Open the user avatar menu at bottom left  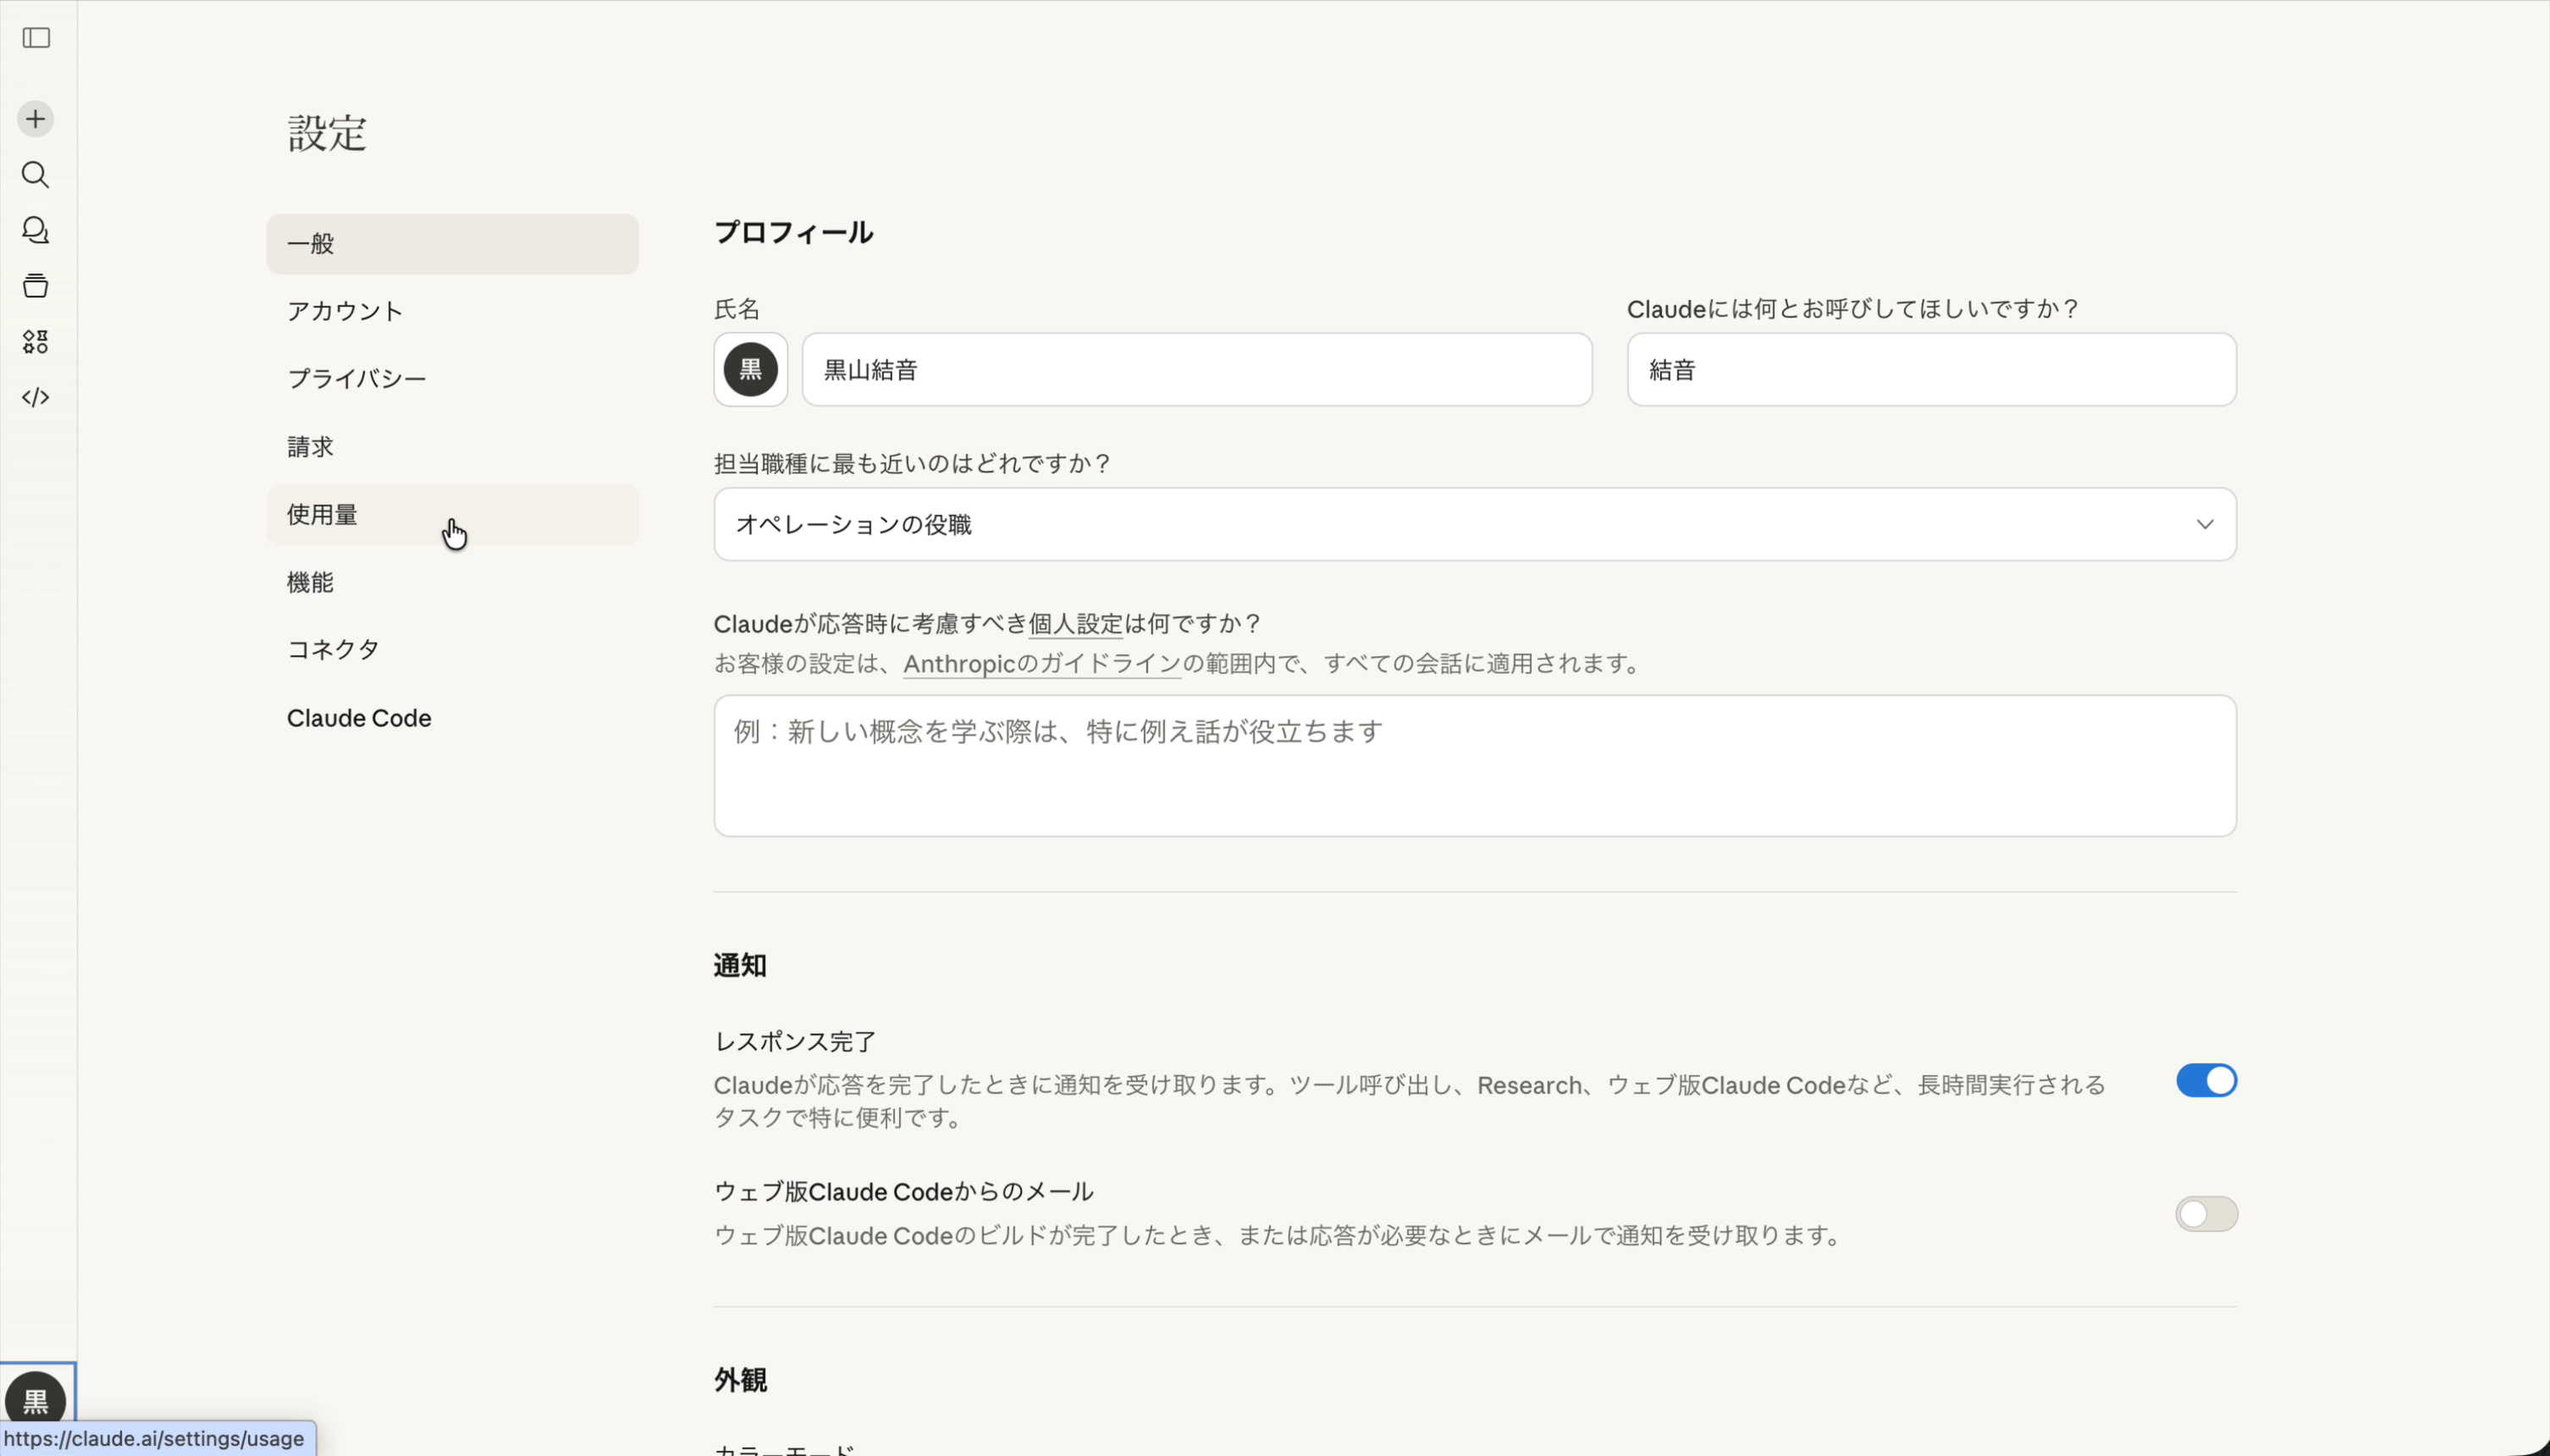point(35,1401)
